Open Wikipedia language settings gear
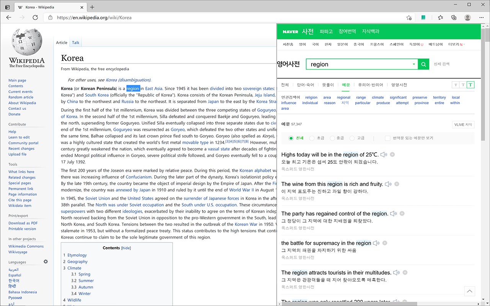The width and height of the screenshot is (490, 306). 46,262
